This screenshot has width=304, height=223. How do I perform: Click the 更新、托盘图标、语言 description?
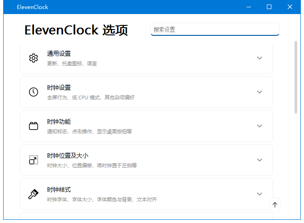(x=72, y=63)
